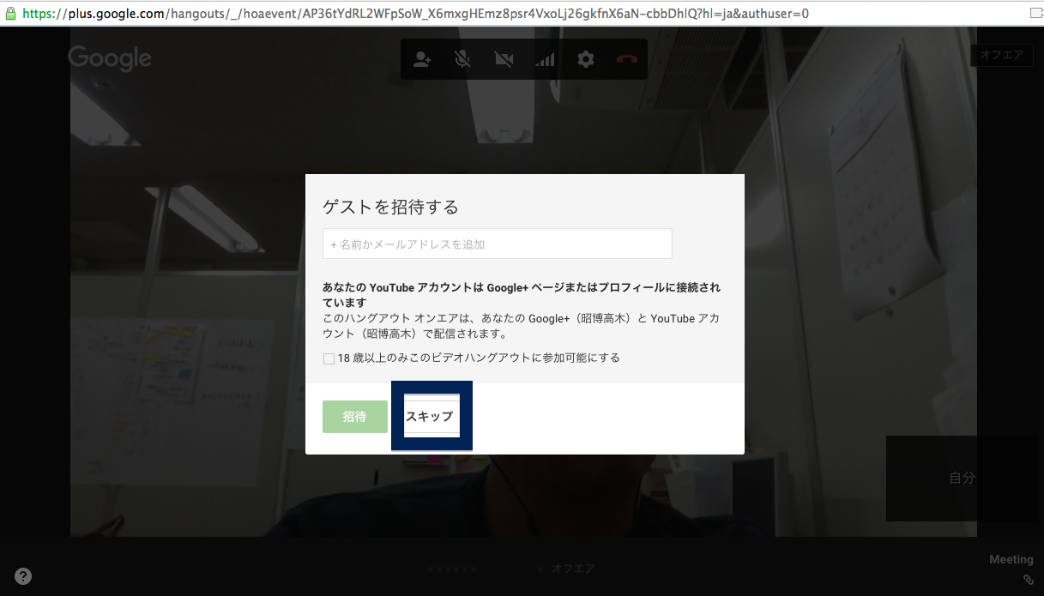
Task: Click the invite people icon in toolbar
Action: [x=422, y=59]
